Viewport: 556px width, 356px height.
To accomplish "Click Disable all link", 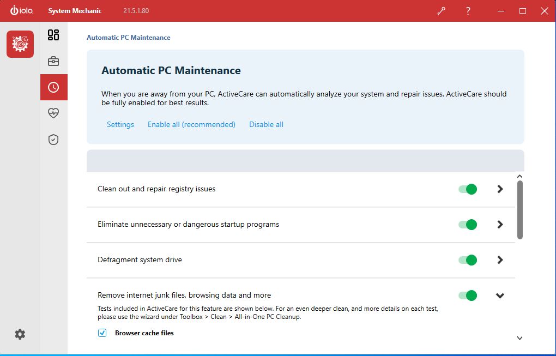I will pyautogui.click(x=267, y=124).
